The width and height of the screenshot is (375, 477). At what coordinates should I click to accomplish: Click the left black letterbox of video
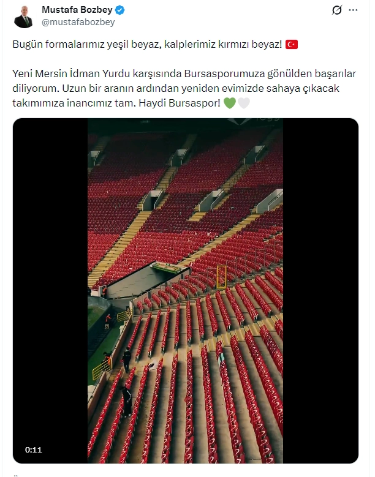(x=50, y=291)
